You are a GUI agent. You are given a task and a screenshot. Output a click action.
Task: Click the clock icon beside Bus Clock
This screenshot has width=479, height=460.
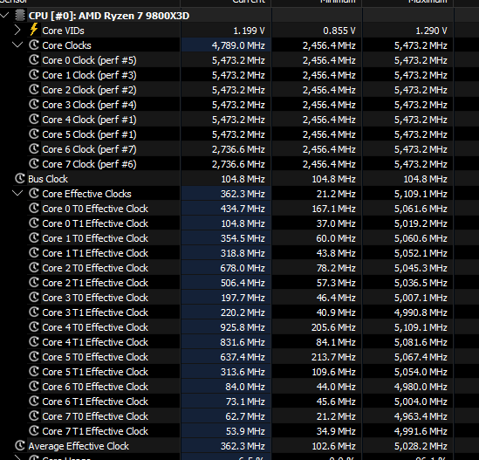tap(20, 178)
